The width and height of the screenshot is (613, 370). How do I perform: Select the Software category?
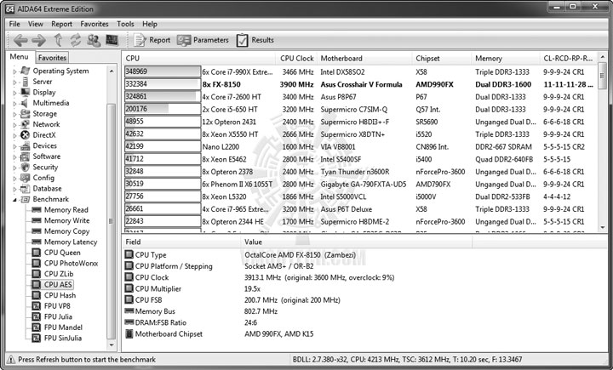click(47, 157)
